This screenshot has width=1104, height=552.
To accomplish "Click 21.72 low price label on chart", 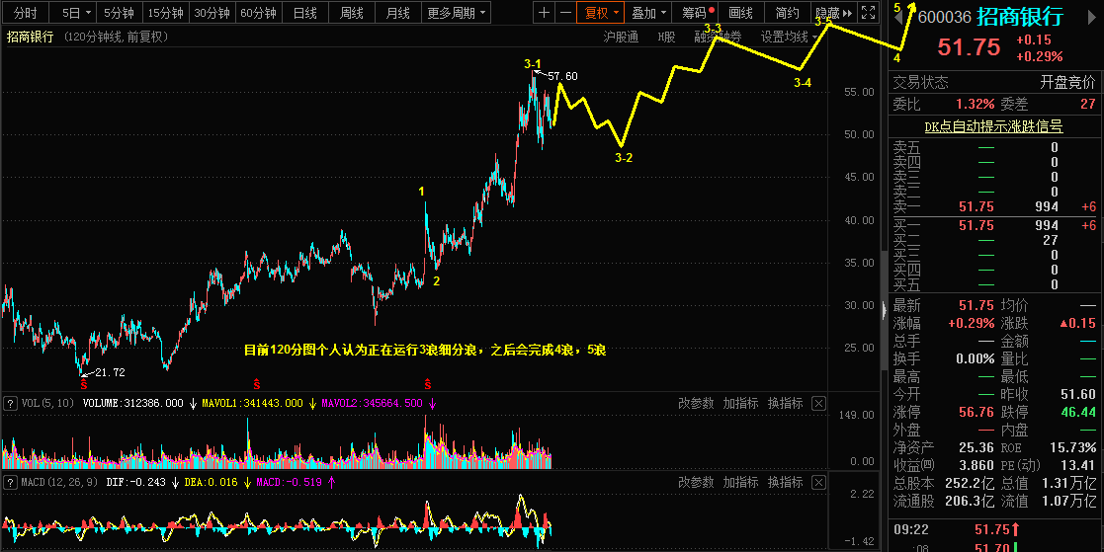I will (x=109, y=372).
